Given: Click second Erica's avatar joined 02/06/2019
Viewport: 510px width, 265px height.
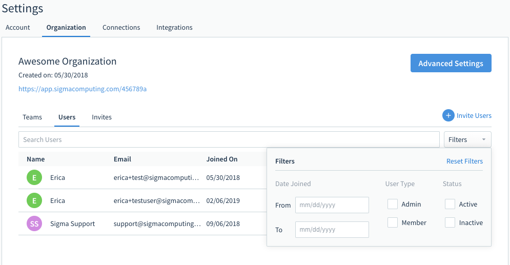Looking at the screenshot, I should click(34, 200).
